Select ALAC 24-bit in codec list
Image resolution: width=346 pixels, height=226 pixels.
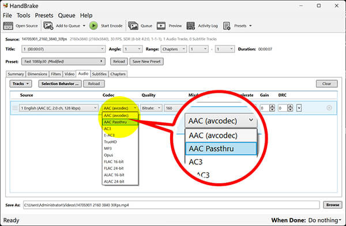point(120,182)
